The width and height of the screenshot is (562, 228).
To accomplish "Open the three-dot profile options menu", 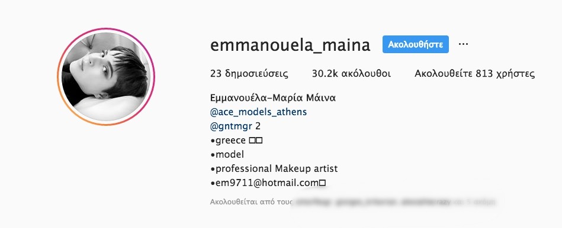I will (464, 44).
